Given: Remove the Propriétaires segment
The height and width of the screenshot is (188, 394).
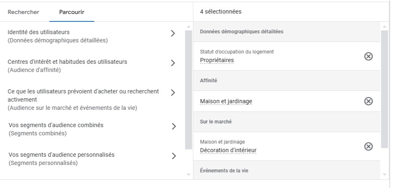Looking at the screenshot, I should (368, 56).
